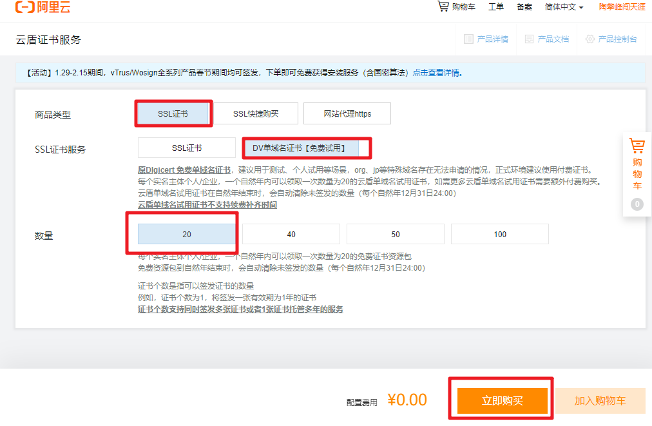Click the 原Digicert 免费单域名证书 text link
Image resolution: width=652 pixels, height=426 pixels.
coord(184,169)
